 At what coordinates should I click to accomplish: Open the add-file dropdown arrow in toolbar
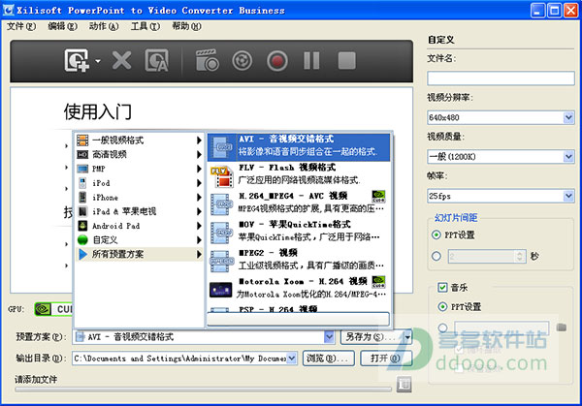[98, 61]
